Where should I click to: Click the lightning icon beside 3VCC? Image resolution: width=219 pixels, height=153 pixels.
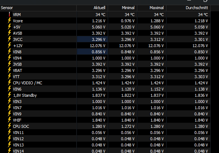(9, 39)
